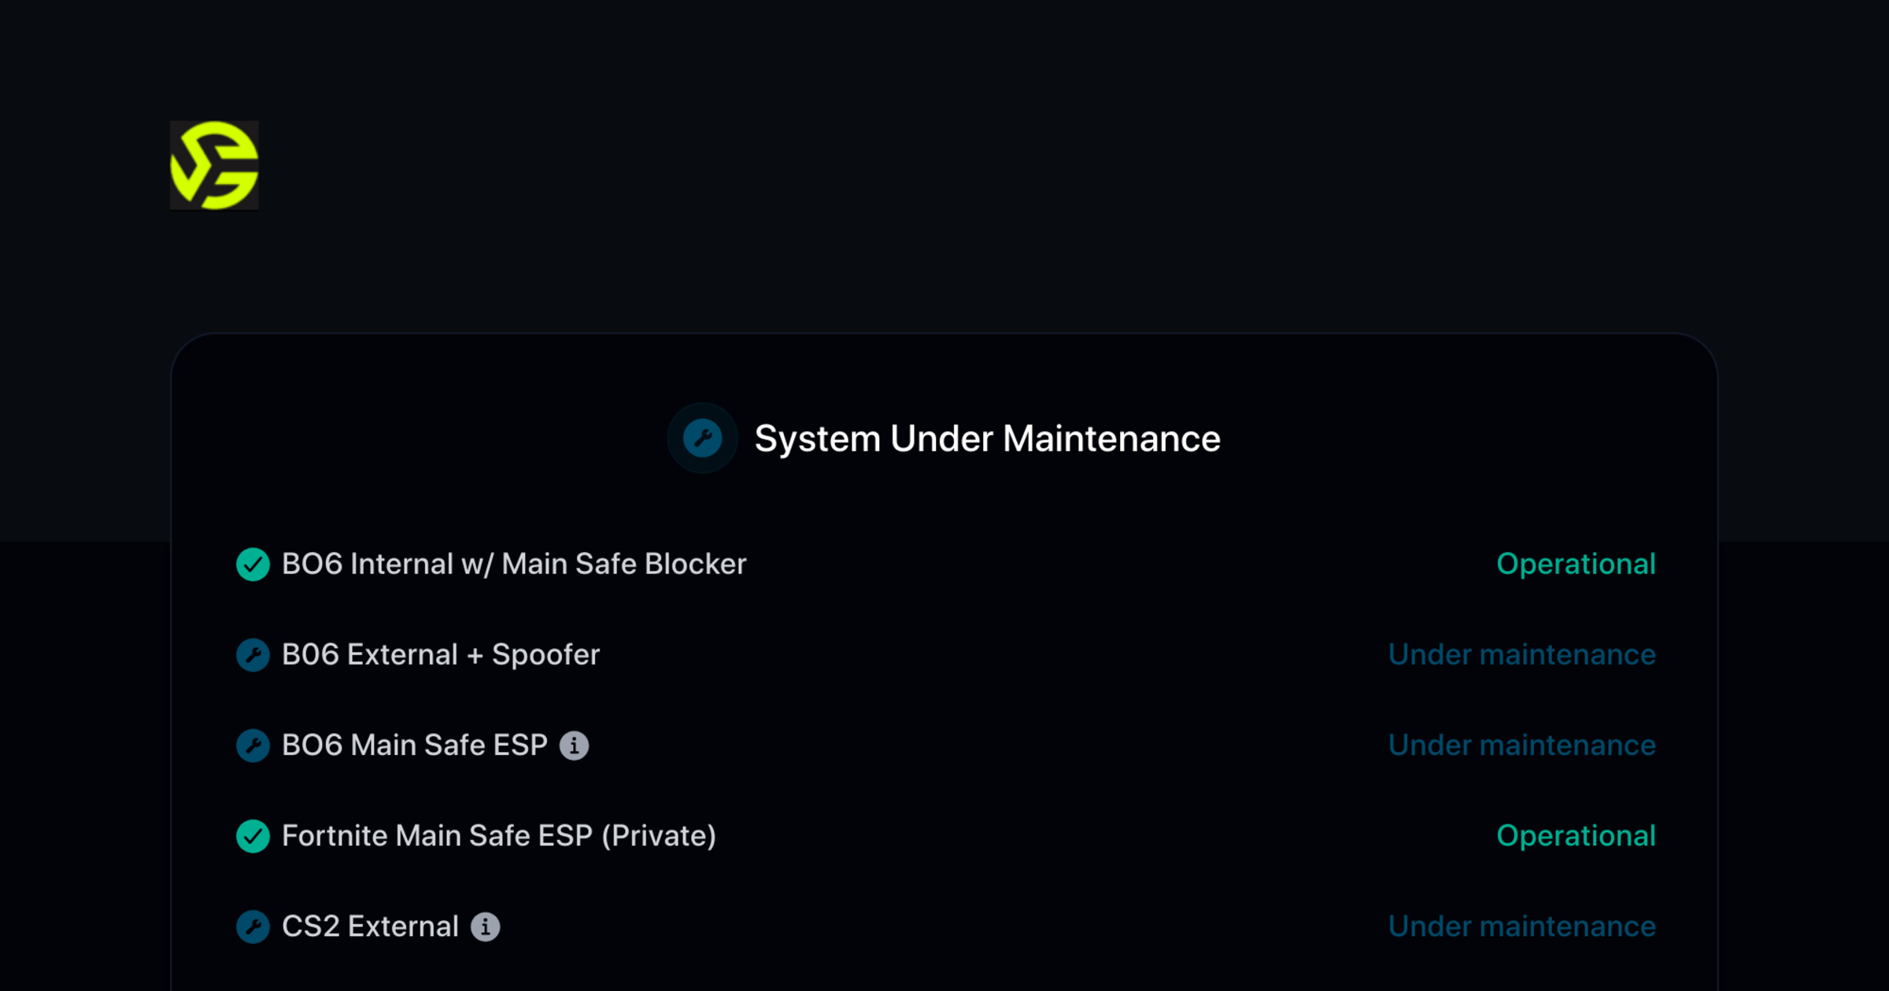Screen dimensions: 1889x991
Task: Click Under maintenance next to CS2 External
Action: pyautogui.click(x=1521, y=927)
